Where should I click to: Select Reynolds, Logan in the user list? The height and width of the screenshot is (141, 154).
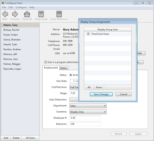[20, 69]
